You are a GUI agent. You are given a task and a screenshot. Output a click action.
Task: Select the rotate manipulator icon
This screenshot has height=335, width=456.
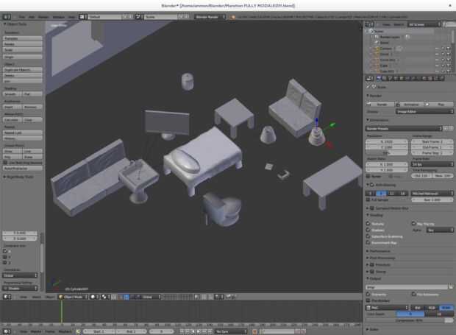132,297
